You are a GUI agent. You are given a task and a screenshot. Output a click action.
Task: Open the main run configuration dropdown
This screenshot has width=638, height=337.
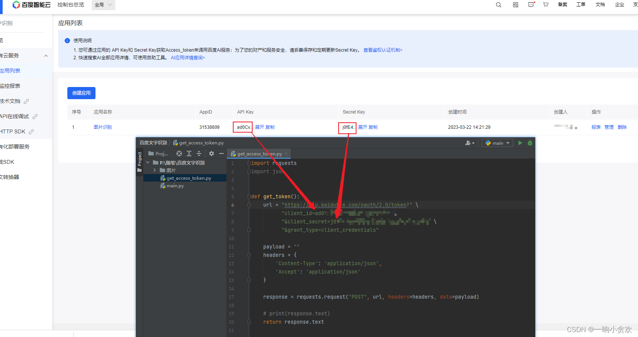(498, 143)
